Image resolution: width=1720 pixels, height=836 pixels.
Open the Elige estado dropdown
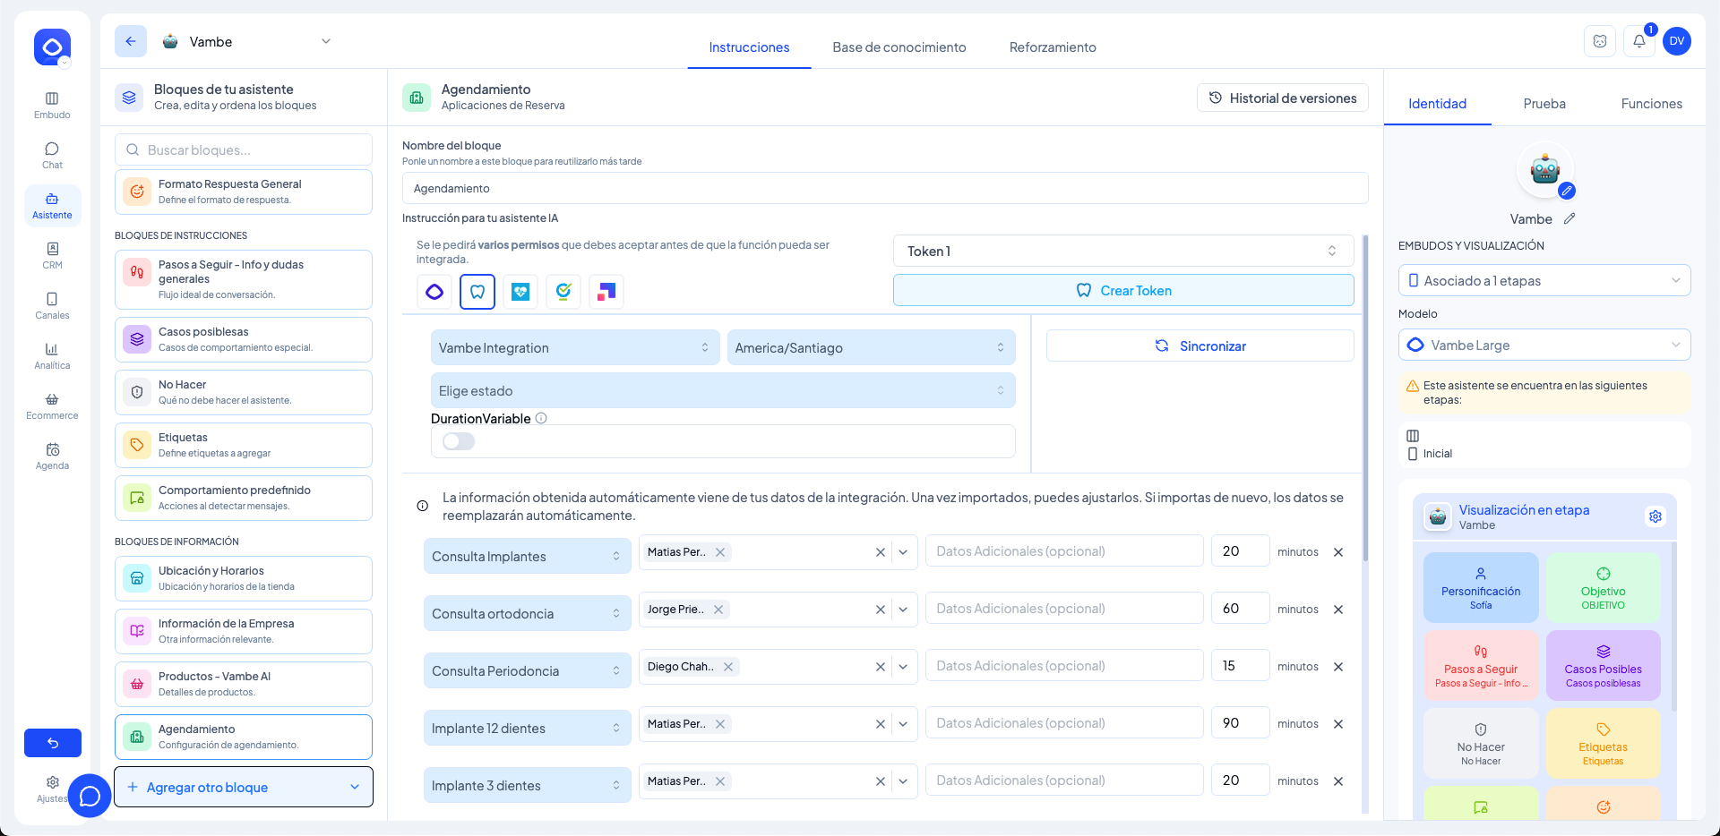pyautogui.click(x=722, y=391)
